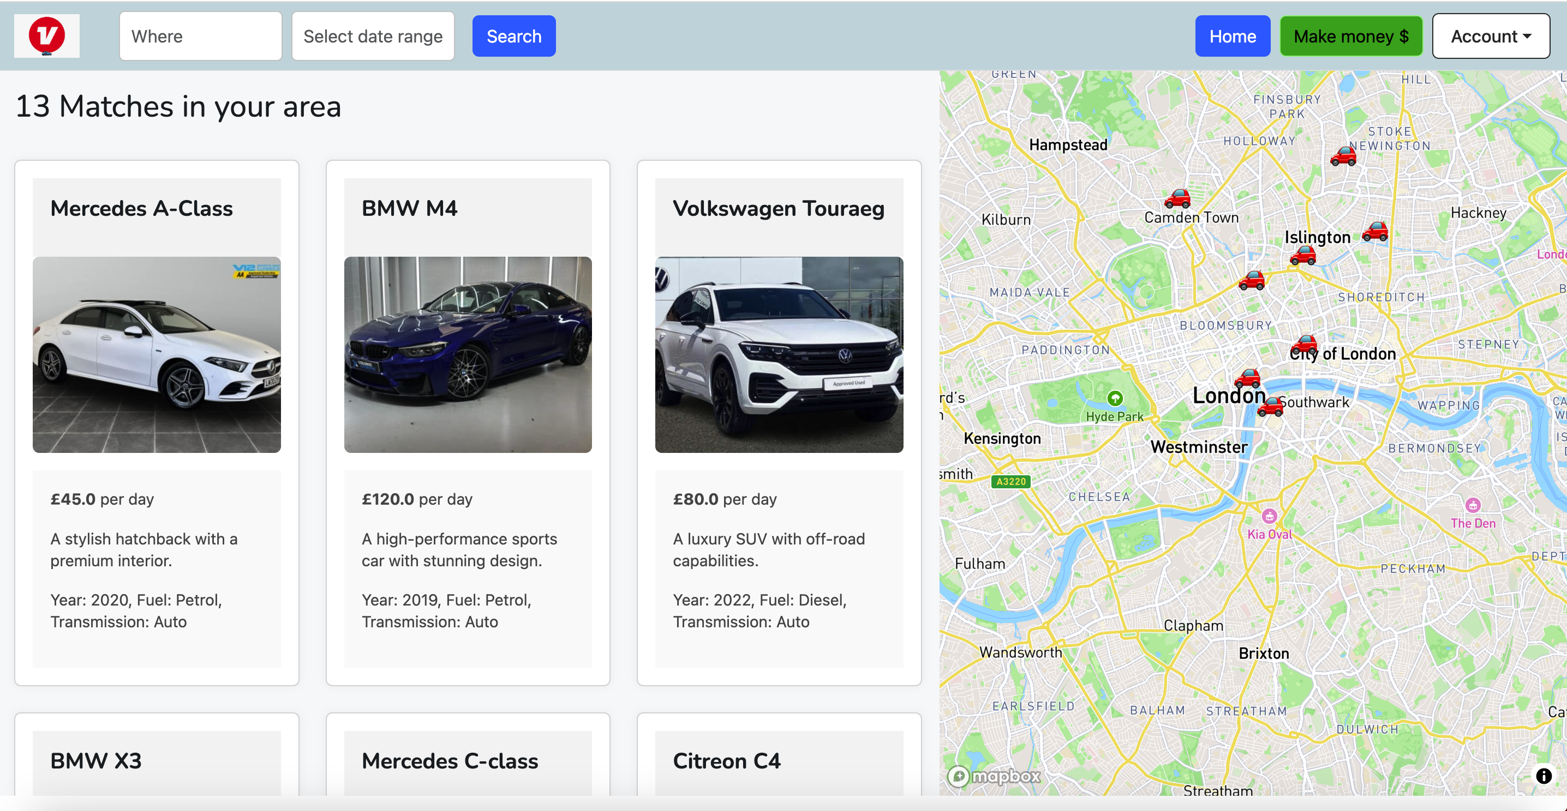Click the car marker near Stoke Newington
The width and height of the screenshot is (1567, 811).
tap(1343, 156)
